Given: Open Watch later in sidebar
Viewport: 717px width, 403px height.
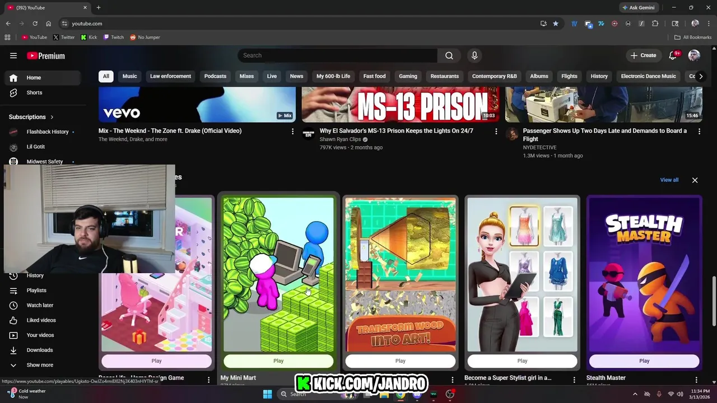Looking at the screenshot, I should 43,305.
